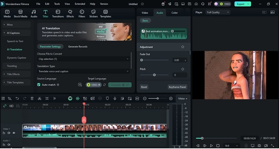
Task: Expand the Title Templates category
Action: [x=16, y=82]
